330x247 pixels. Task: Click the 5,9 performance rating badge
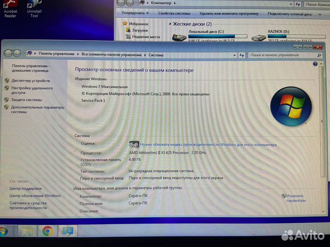[134, 145]
